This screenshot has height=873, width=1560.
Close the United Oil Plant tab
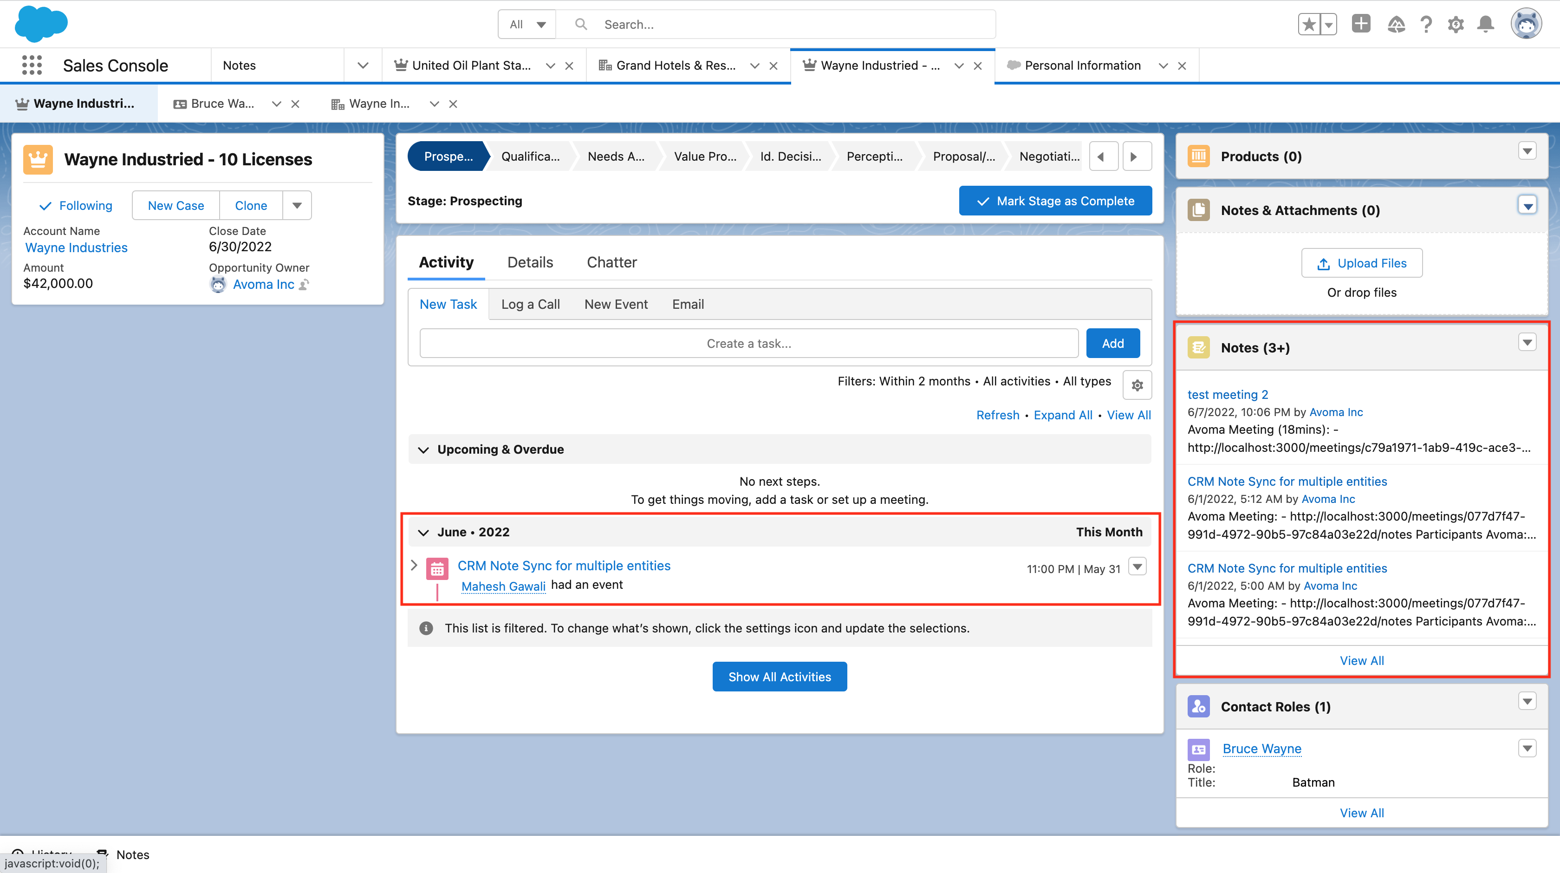[569, 65]
